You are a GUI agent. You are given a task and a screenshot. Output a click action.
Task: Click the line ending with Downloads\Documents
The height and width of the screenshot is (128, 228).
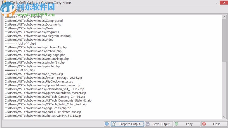tap(33, 25)
